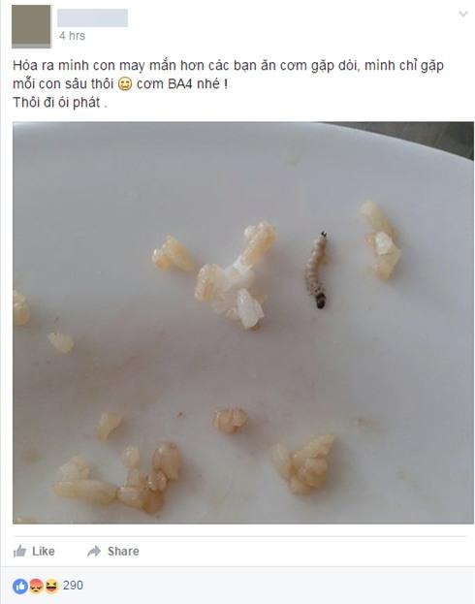This screenshot has width=475, height=604.
Task: Click the emoji in the post text
Action: pyautogui.click(x=125, y=83)
